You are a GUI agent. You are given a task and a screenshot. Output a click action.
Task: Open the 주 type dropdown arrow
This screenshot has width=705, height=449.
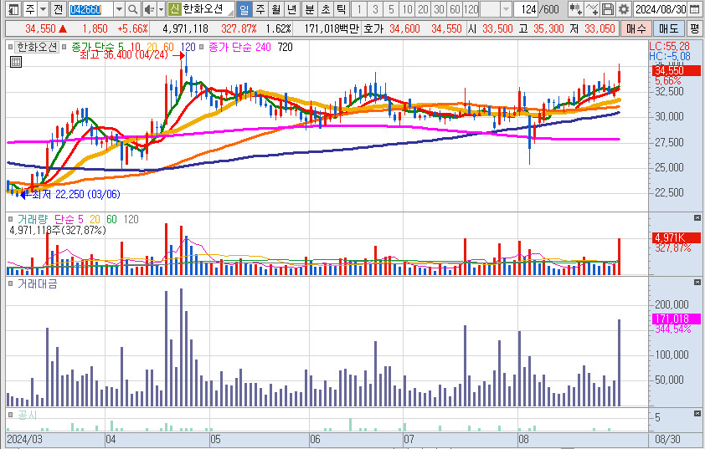coord(42,9)
